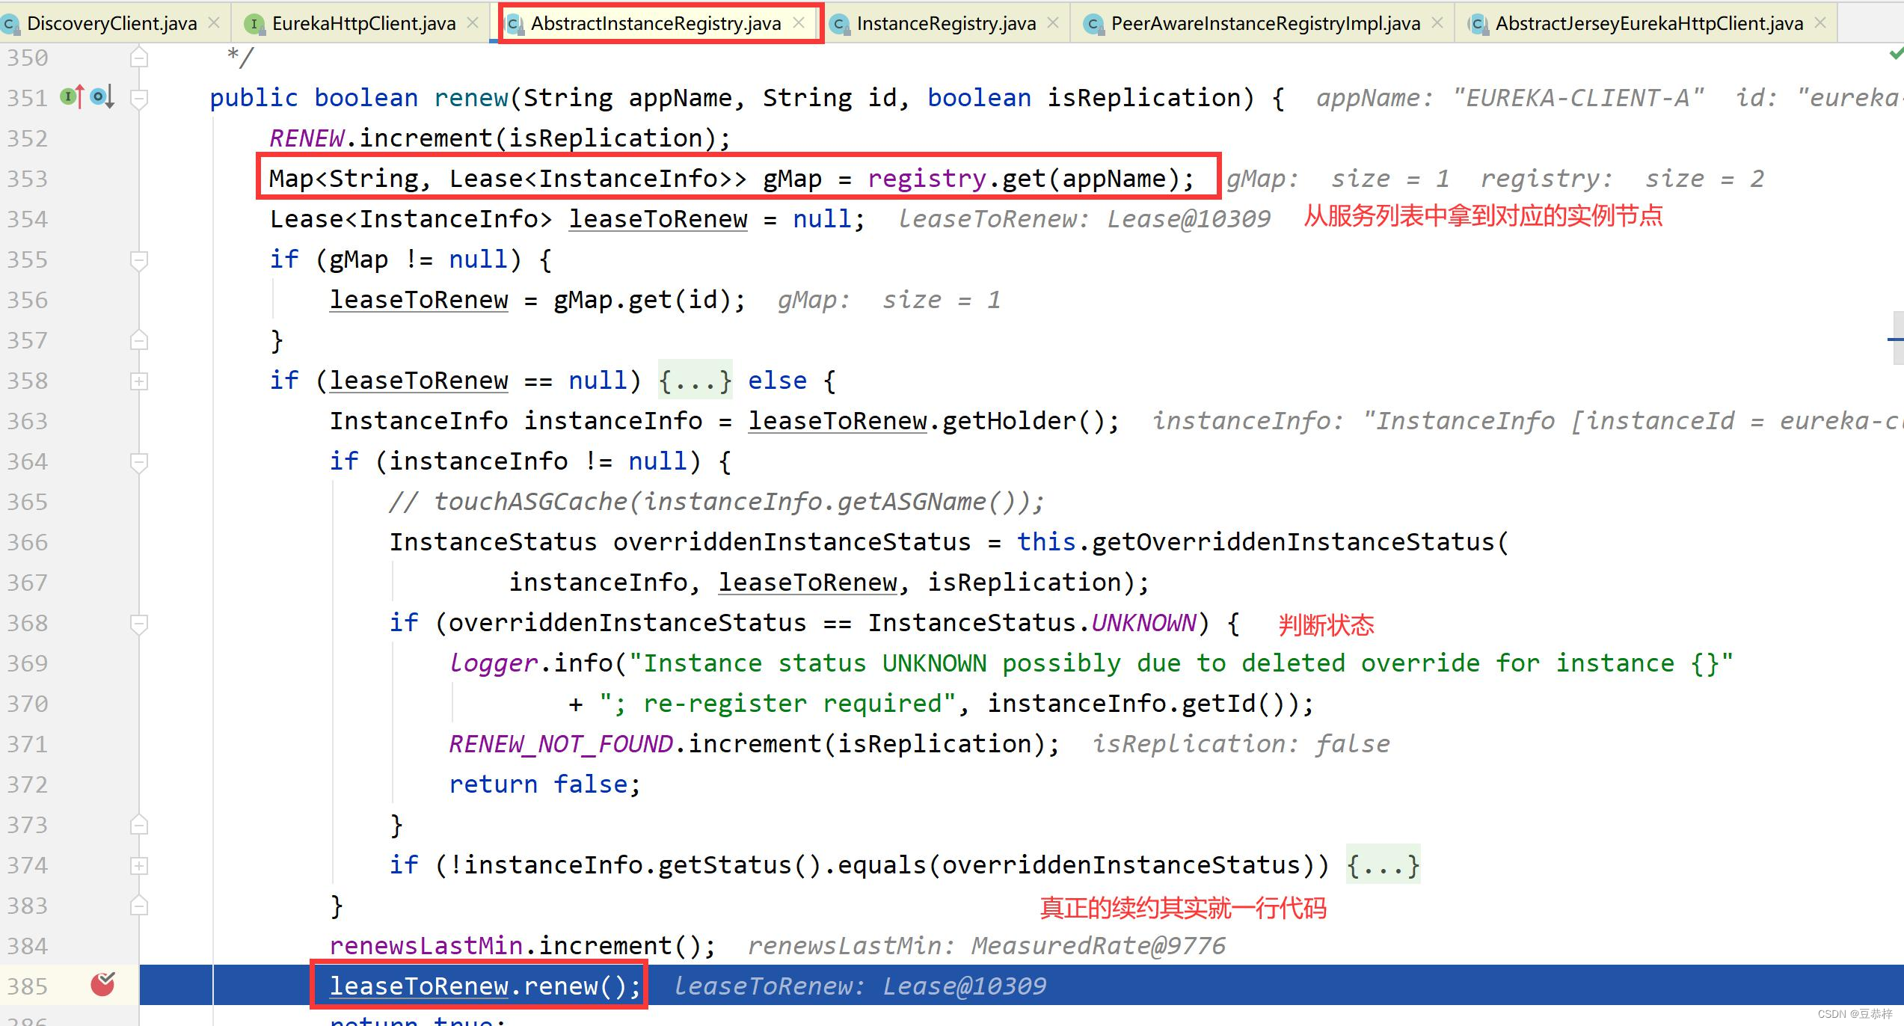Click instanceInfo.getId() on line 370
Viewport: 1904px width, 1026px height.
(1136, 704)
